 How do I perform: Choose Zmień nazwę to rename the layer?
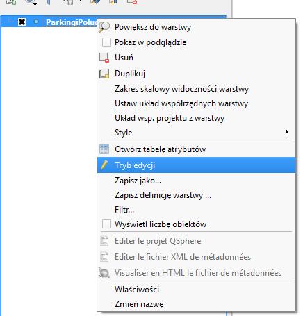139,304
